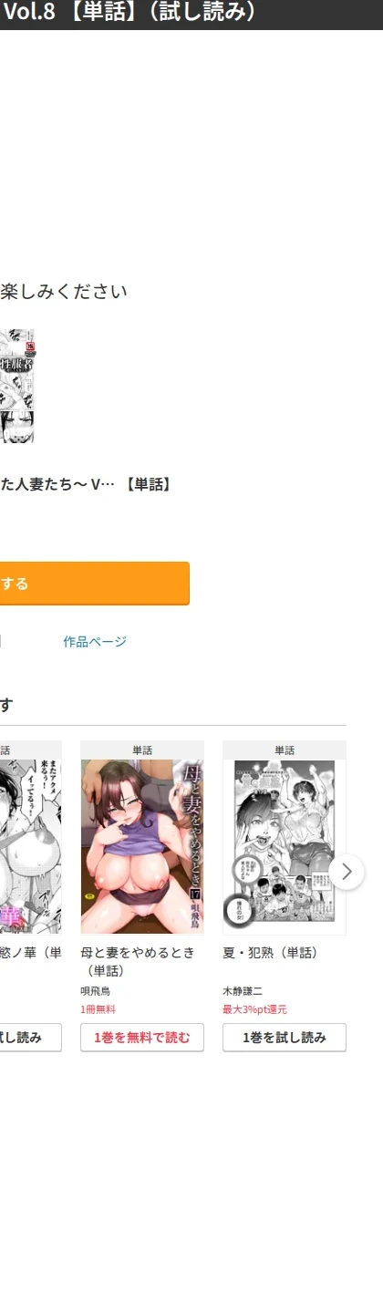Click the 1巻を無料で読む button
This screenshot has height=1303, width=383.
pos(142,1038)
